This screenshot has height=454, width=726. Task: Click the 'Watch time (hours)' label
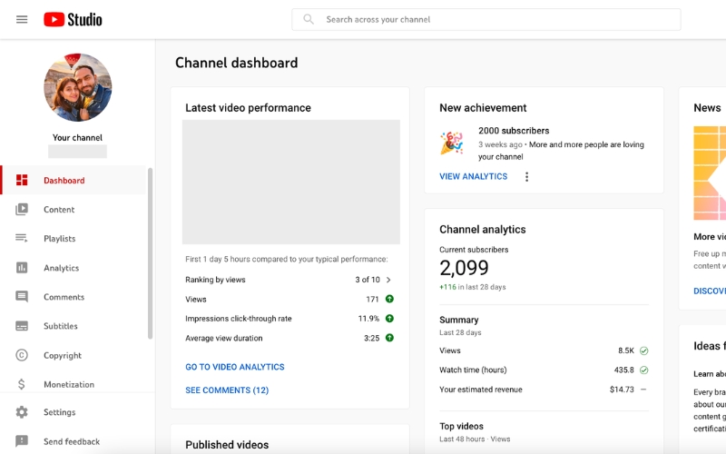(473, 370)
